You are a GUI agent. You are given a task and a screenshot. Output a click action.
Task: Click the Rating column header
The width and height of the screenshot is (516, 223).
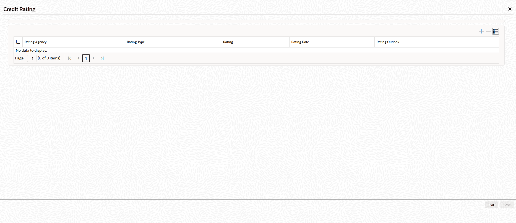[x=255, y=42]
